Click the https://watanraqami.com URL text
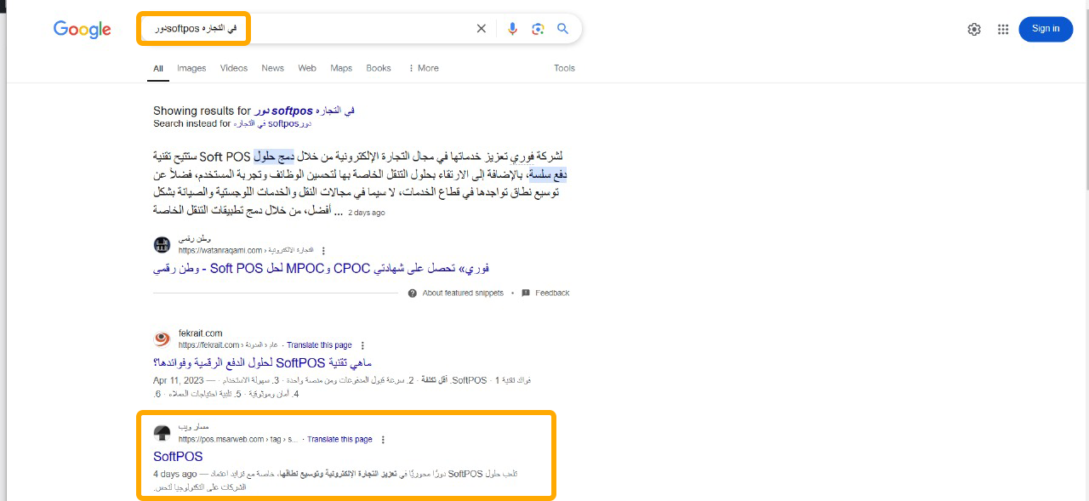Image resolution: width=1089 pixels, height=501 pixels. click(x=220, y=251)
